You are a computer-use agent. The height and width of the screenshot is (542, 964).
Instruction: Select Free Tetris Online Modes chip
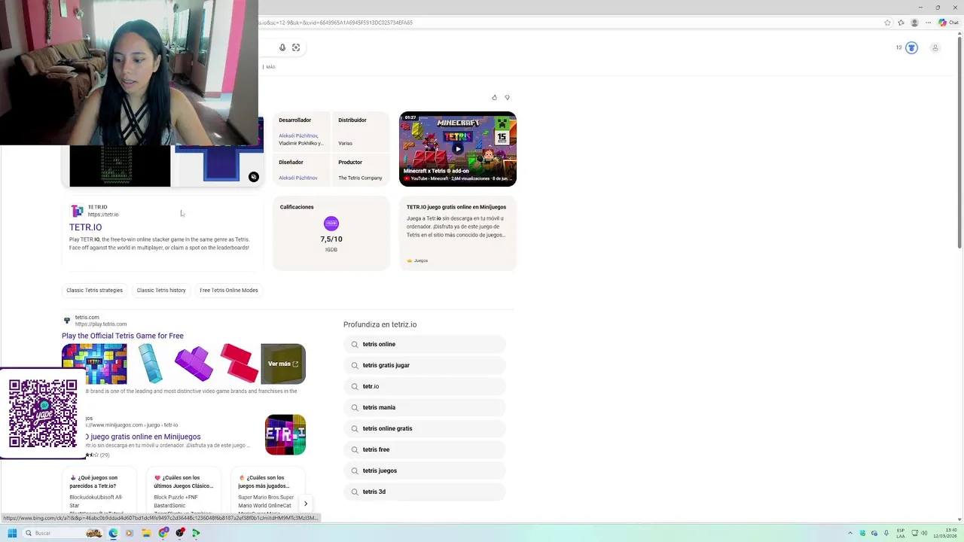229,290
